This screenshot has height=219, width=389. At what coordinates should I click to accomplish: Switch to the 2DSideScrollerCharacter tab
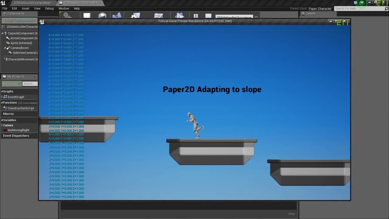pos(80,3)
